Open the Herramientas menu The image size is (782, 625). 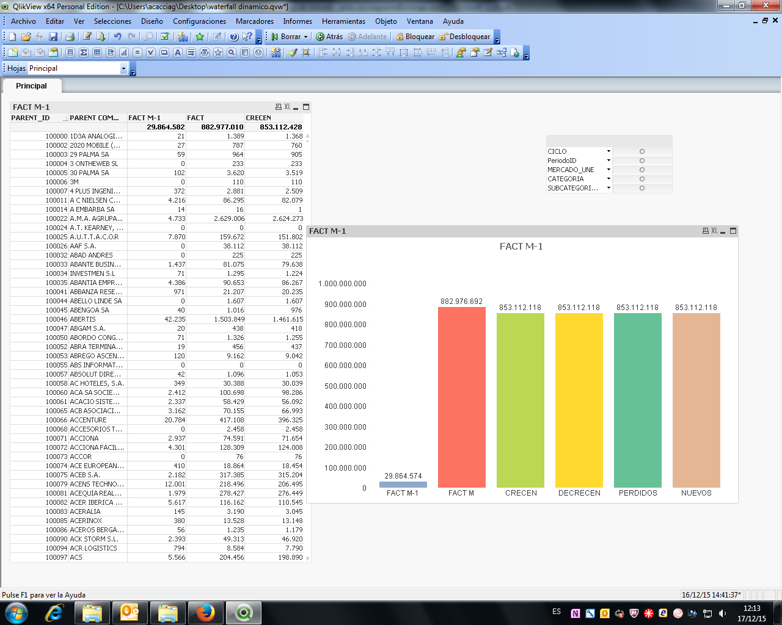click(x=343, y=21)
